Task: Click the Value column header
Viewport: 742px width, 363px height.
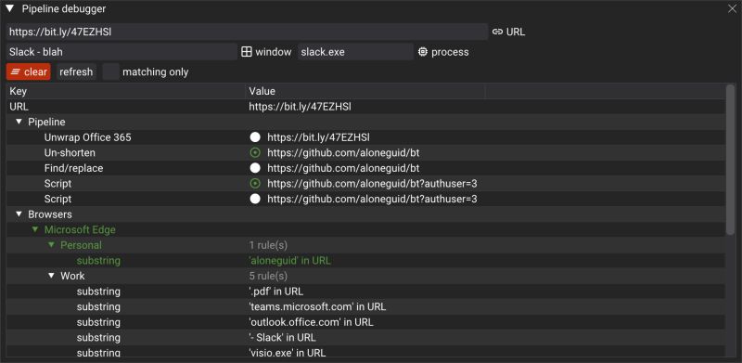Action: pyautogui.click(x=365, y=91)
